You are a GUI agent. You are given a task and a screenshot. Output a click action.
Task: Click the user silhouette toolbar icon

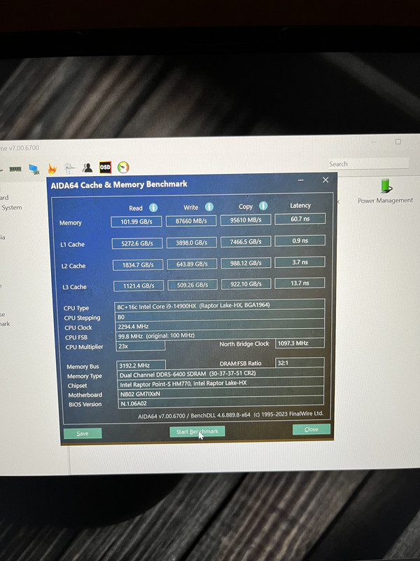[x=87, y=168]
